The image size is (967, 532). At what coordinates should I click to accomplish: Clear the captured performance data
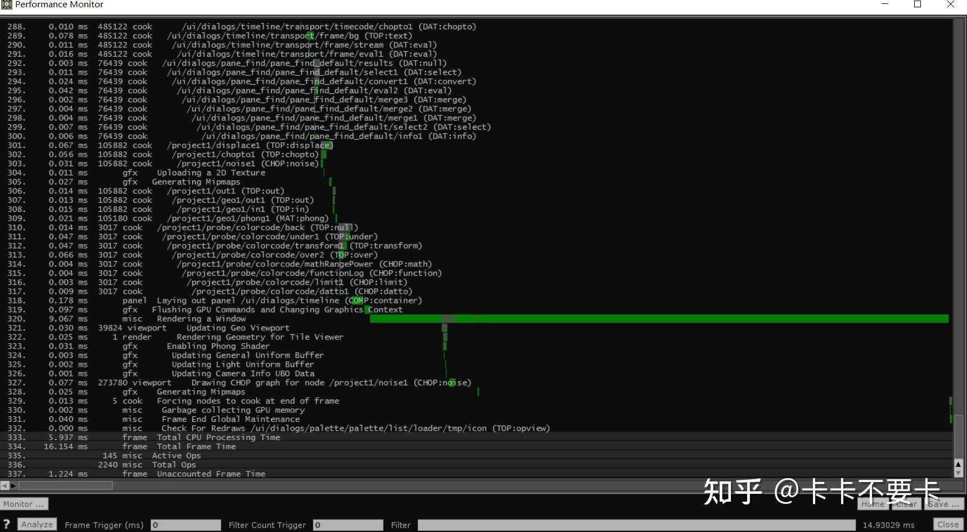(x=906, y=504)
